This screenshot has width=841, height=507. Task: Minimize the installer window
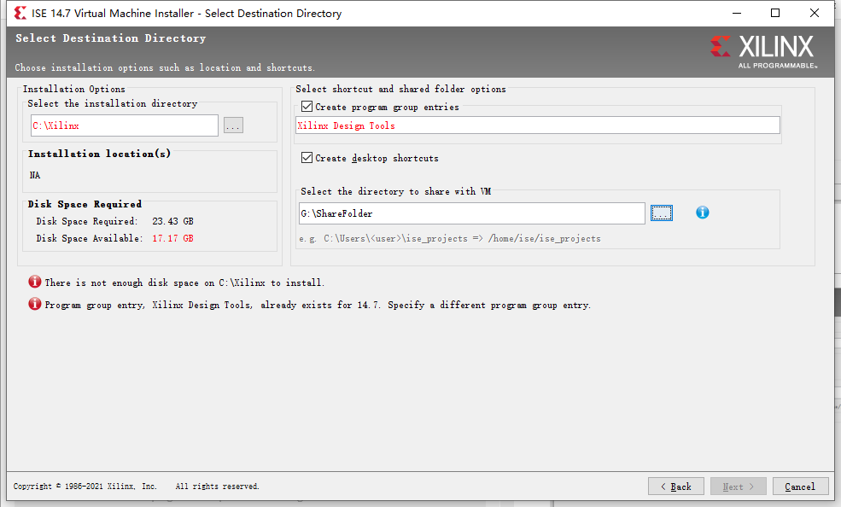(735, 13)
